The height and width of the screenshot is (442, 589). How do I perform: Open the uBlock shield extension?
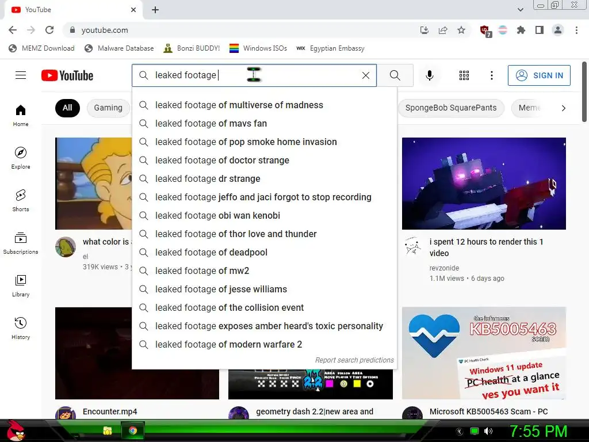(x=485, y=31)
